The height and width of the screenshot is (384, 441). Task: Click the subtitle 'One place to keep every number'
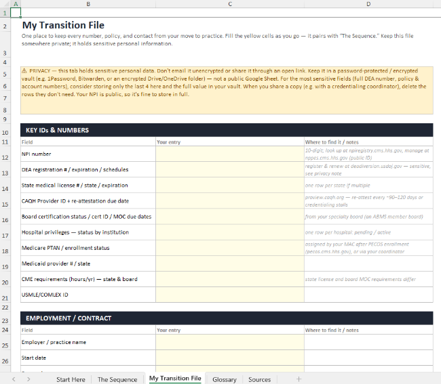[x=217, y=39]
